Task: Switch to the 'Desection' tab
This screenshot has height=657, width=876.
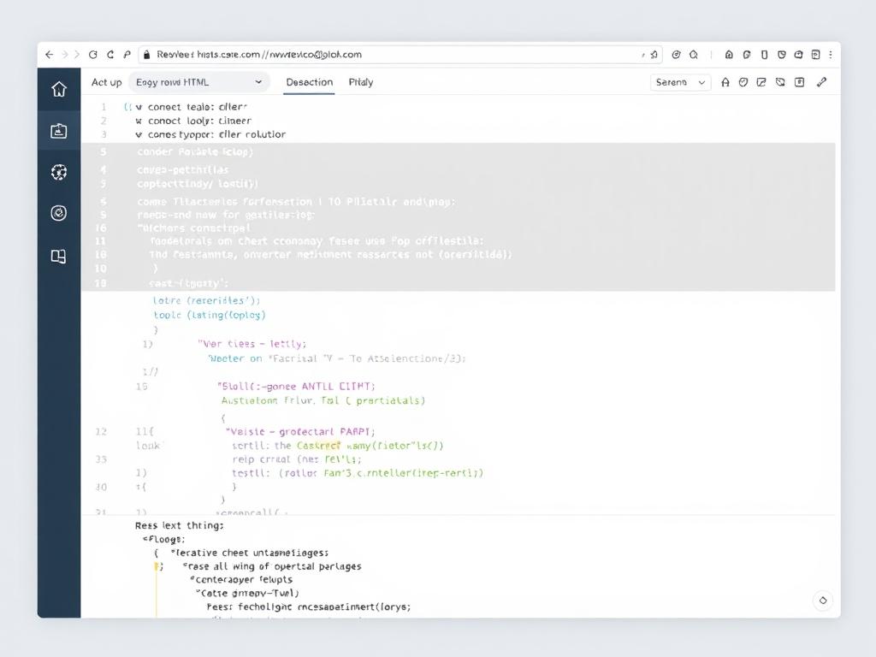Action: (309, 82)
